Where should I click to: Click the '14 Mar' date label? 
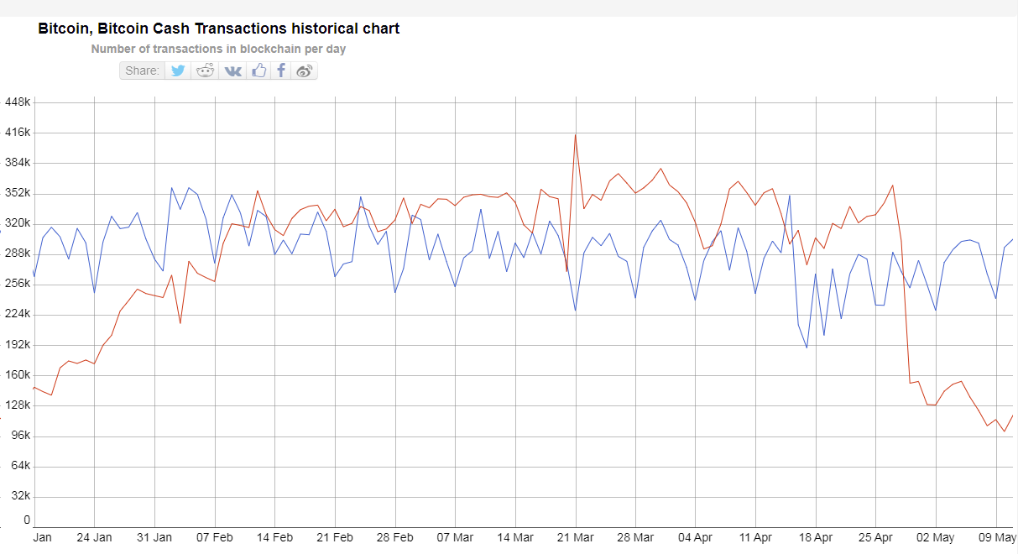point(515,537)
